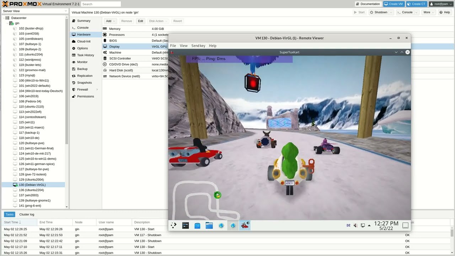455x256 pixels.
Task: Open the Cloud-Init section
Action: point(84,41)
